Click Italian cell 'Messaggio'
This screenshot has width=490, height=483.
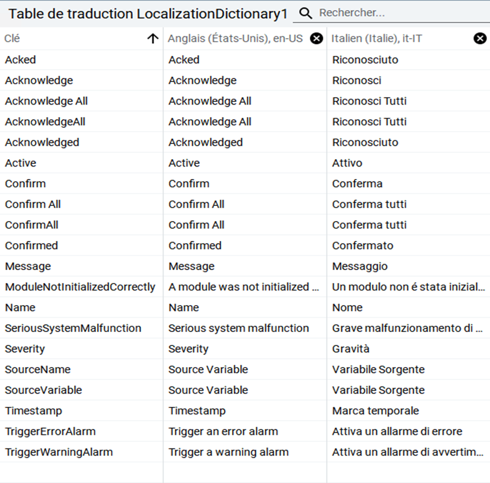[x=359, y=266]
